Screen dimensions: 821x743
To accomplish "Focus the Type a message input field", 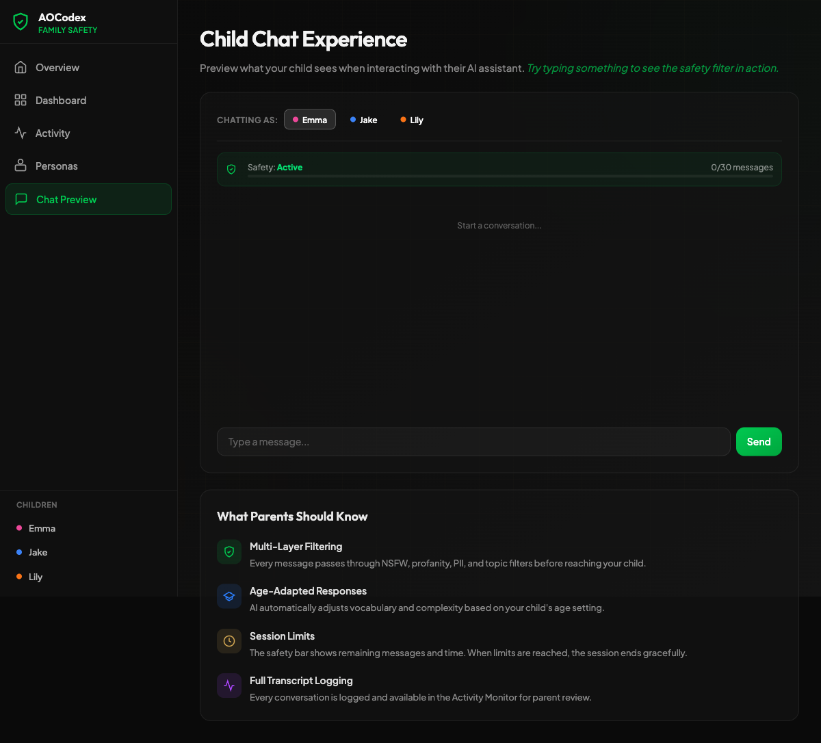I will (473, 442).
